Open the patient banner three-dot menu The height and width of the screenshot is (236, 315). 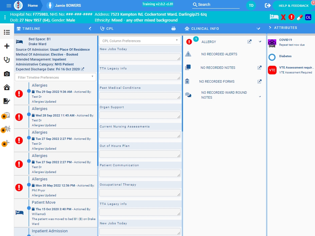tap(5, 17)
